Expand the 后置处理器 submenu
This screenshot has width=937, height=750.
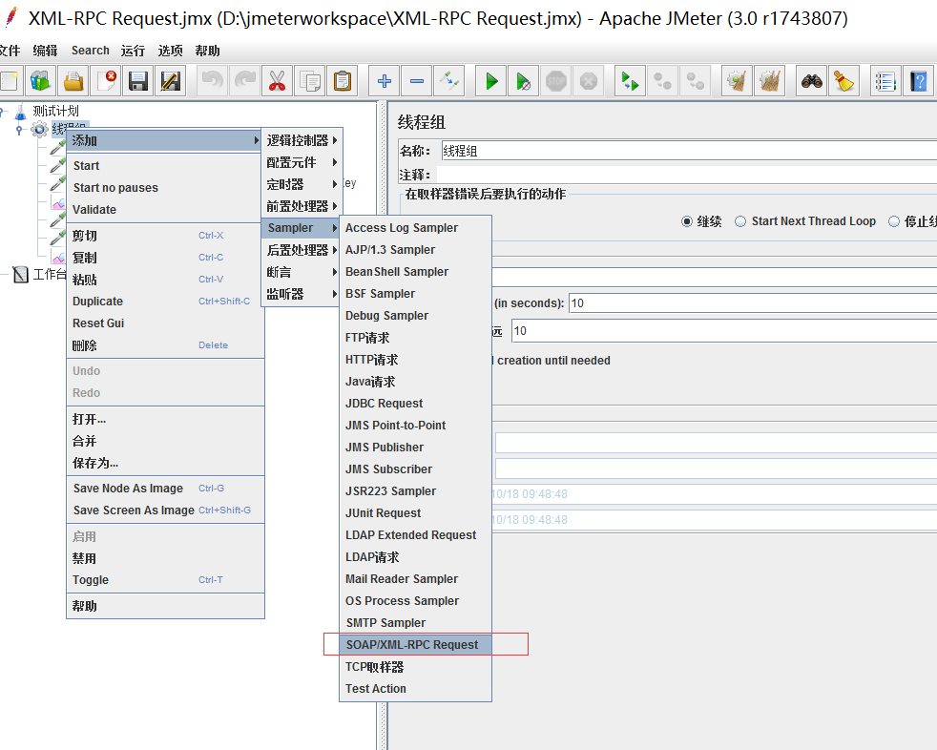pos(302,250)
